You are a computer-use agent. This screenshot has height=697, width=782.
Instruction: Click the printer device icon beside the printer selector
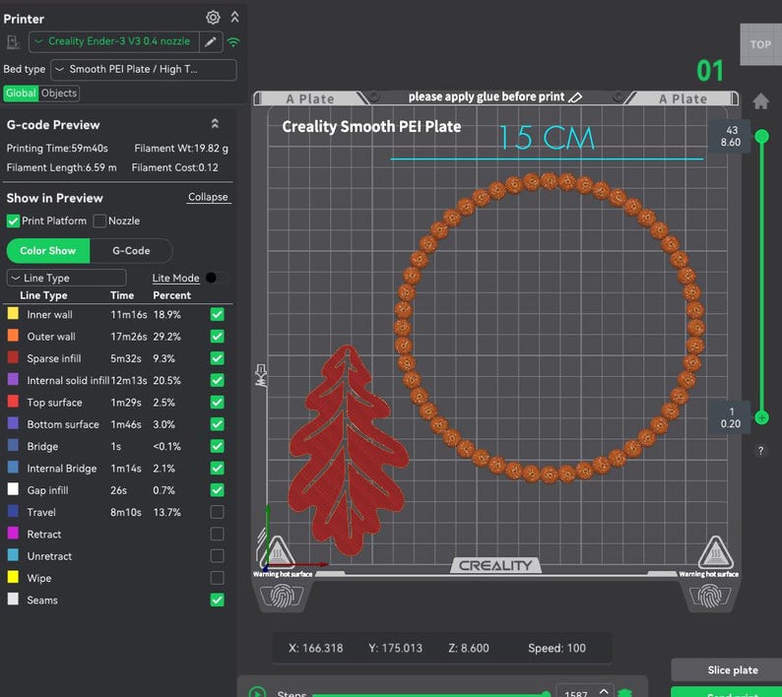point(14,42)
